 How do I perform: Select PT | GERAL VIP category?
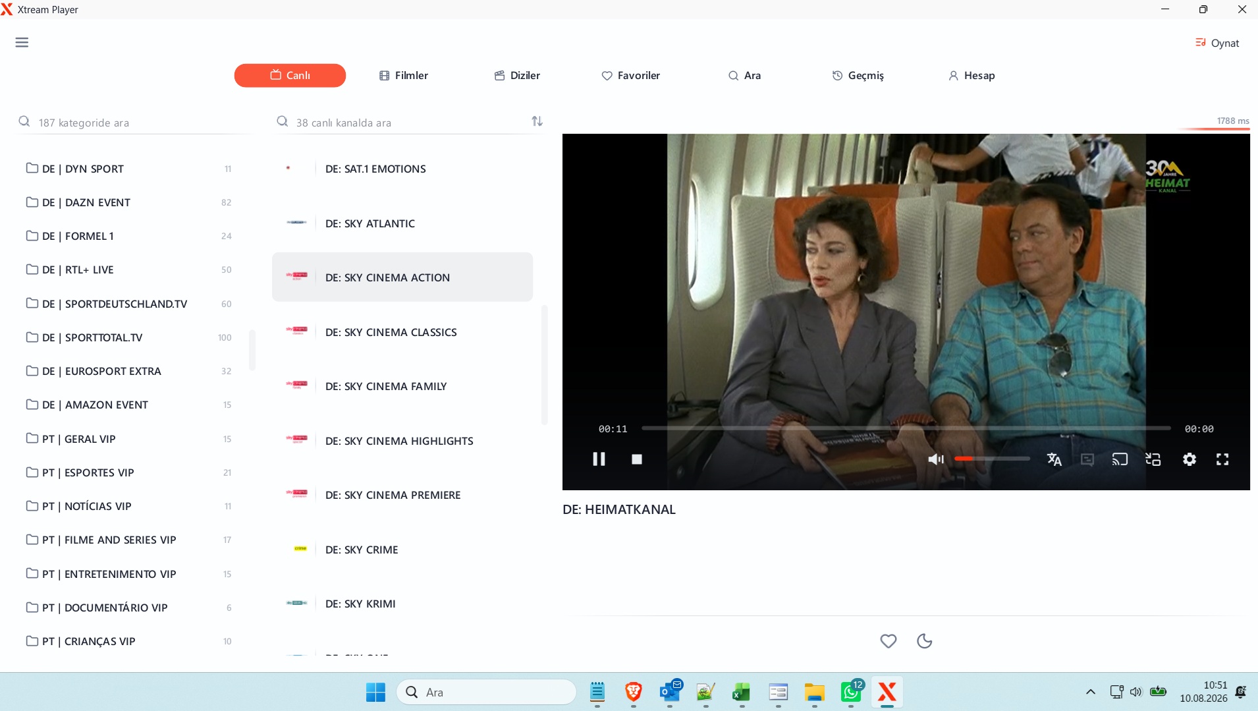(129, 439)
